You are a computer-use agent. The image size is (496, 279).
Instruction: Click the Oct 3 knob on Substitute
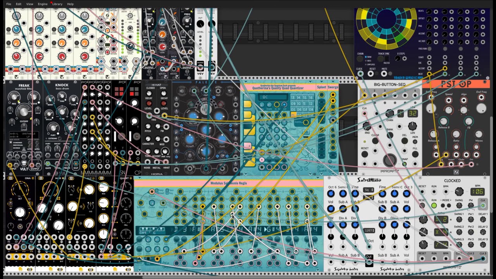pos(406,194)
